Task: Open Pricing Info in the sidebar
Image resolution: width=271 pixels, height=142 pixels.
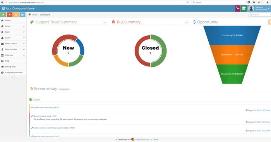Action: [13, 67]
